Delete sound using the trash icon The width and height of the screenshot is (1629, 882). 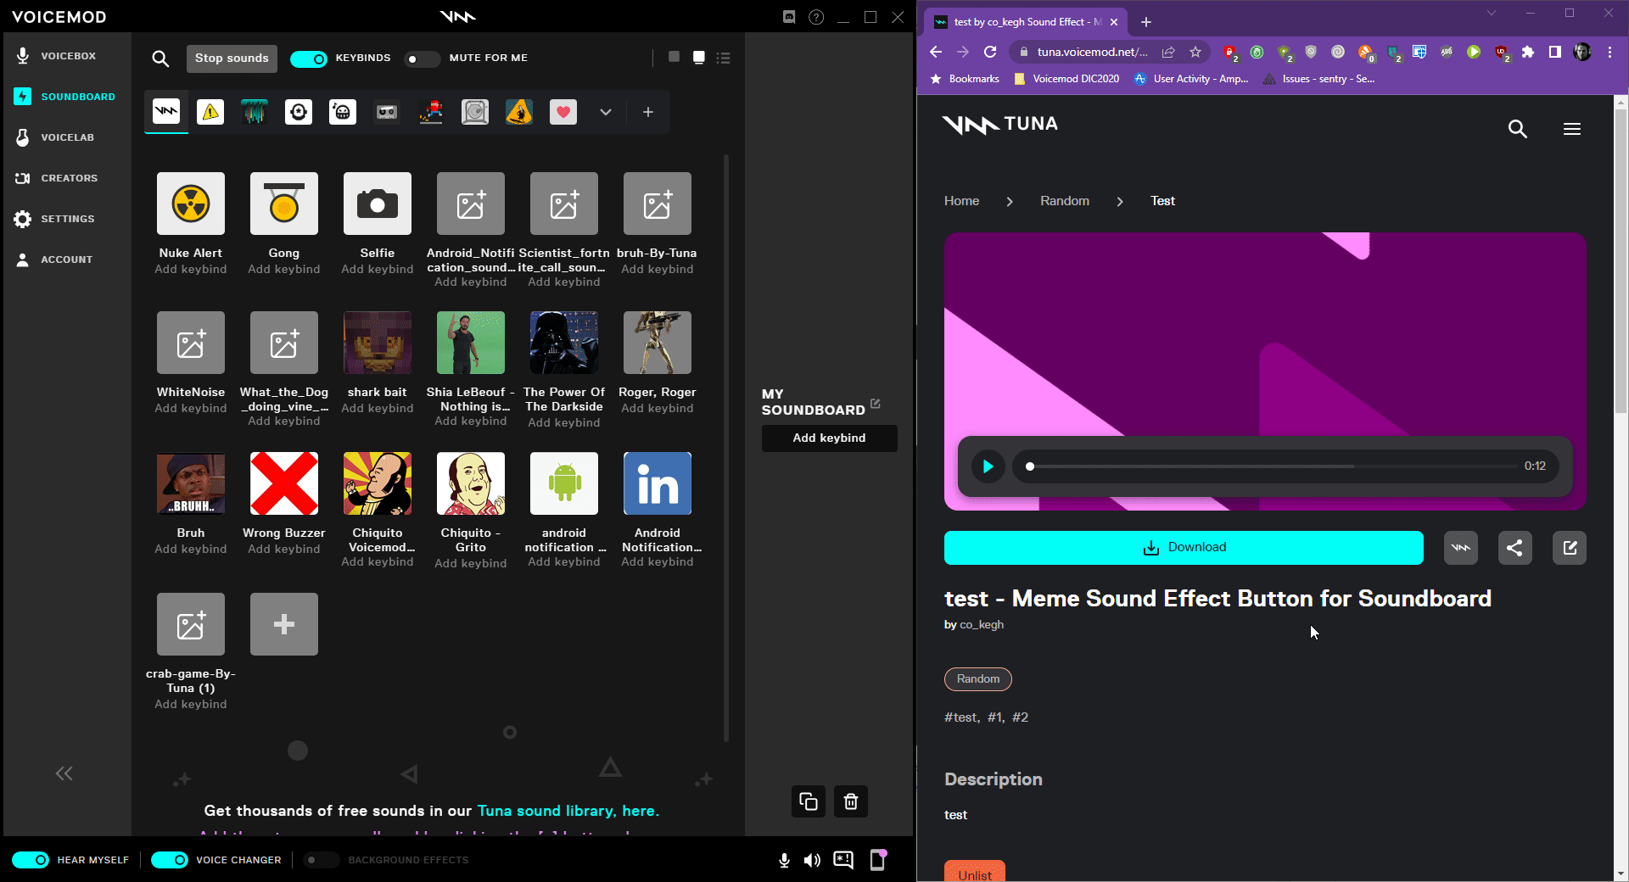(x=850, y=801)
